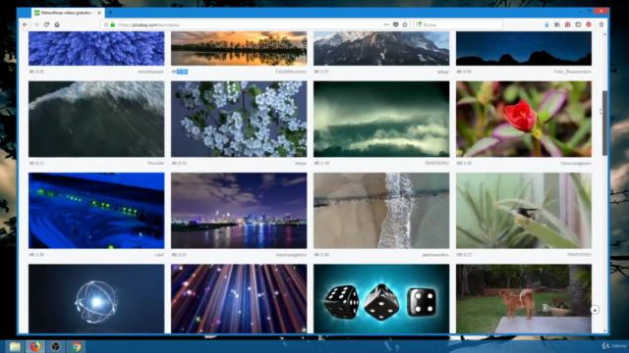629x353 pixels.
Task: Visit author paulmaunders' profile
Action: point(435,255)
